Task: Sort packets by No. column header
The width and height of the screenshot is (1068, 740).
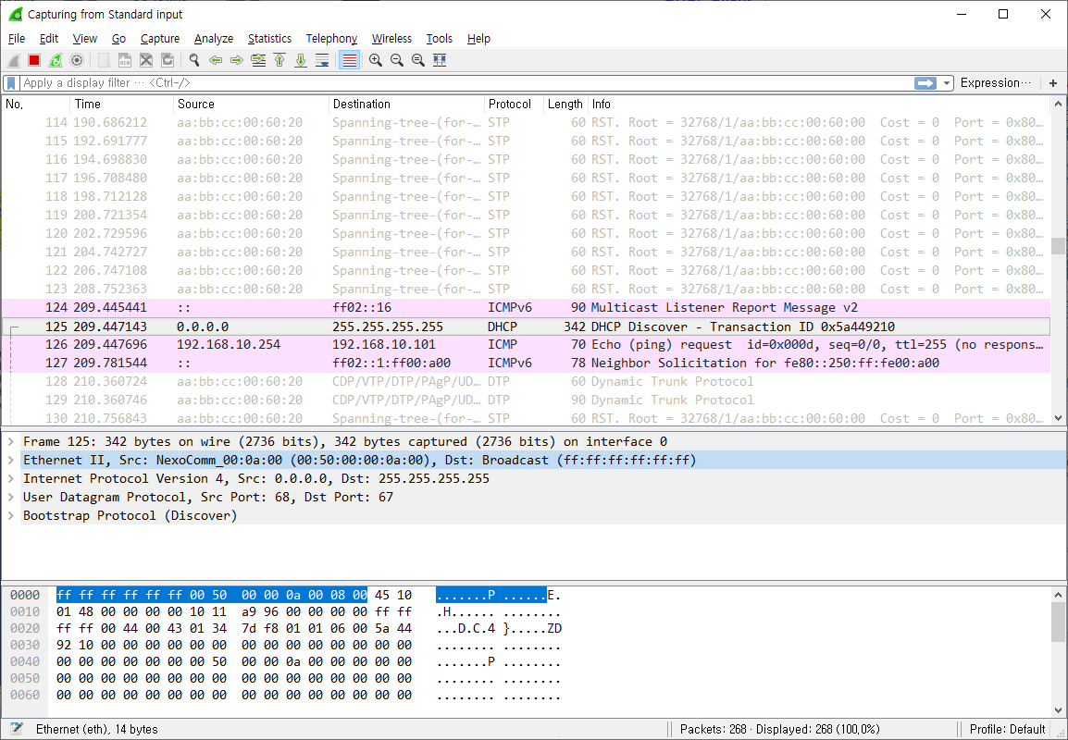Action: click(x=35, y=105)
